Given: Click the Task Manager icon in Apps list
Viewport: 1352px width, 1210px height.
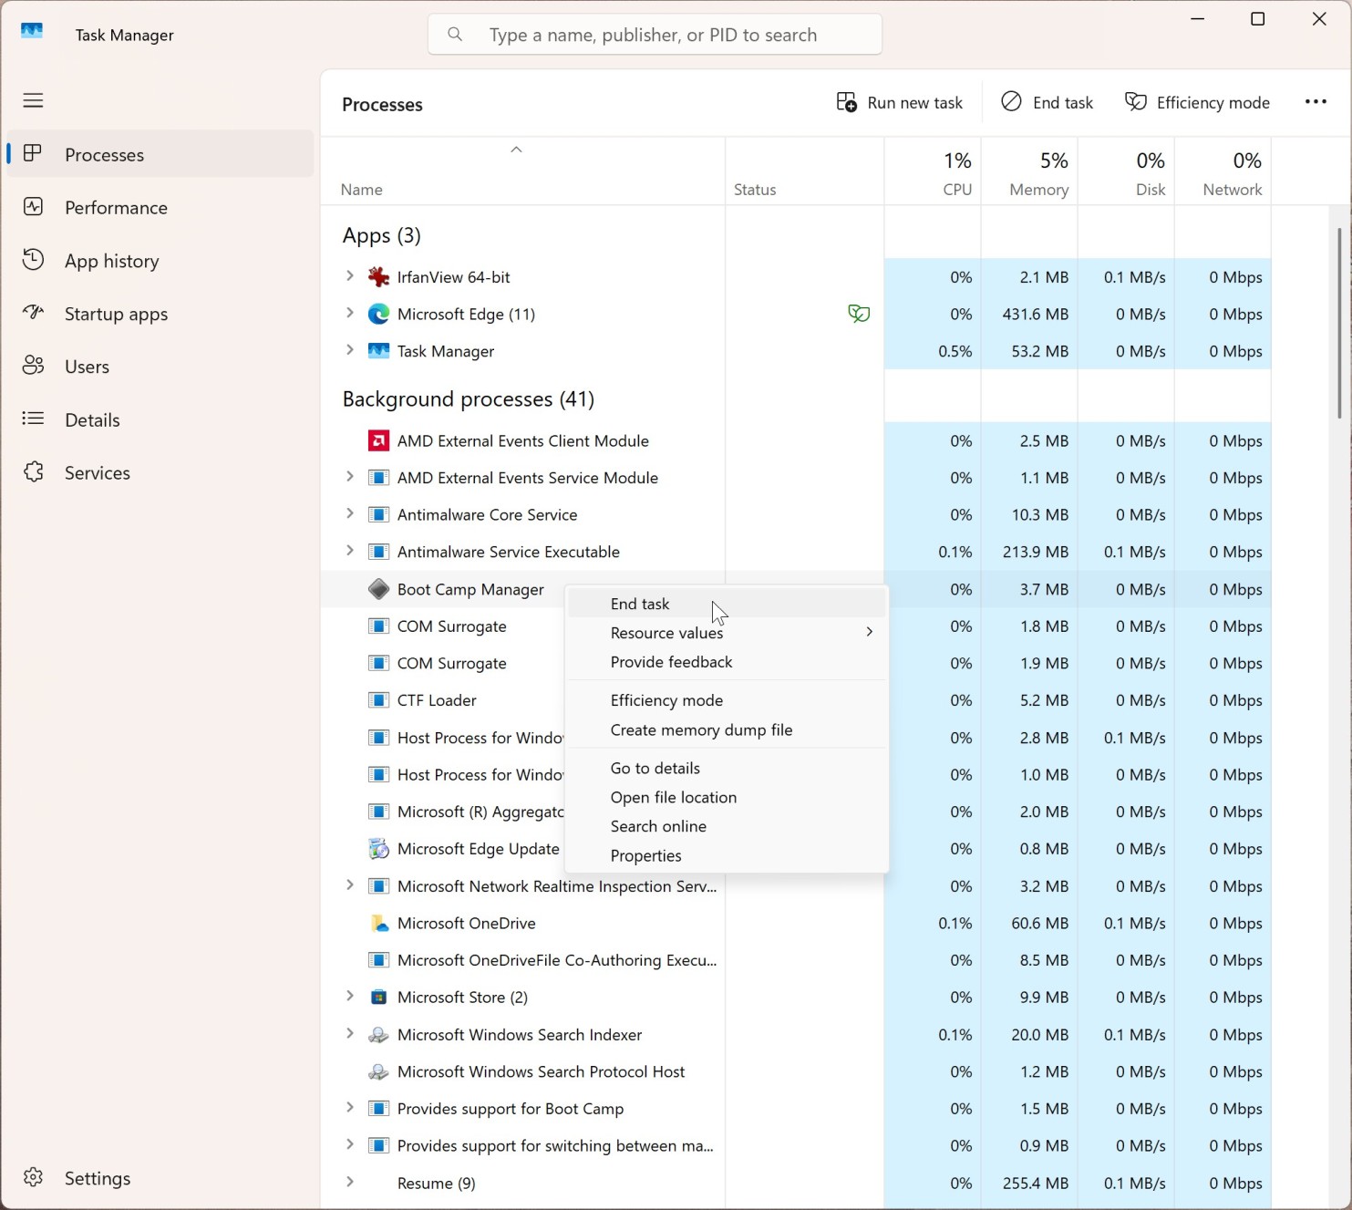Looking at the screenshot, I should (378, 351).
